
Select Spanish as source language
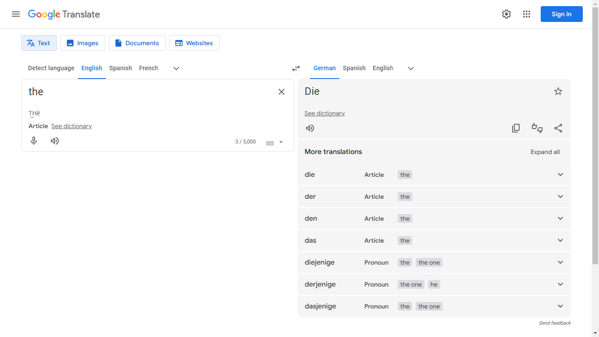coord(121,68)
